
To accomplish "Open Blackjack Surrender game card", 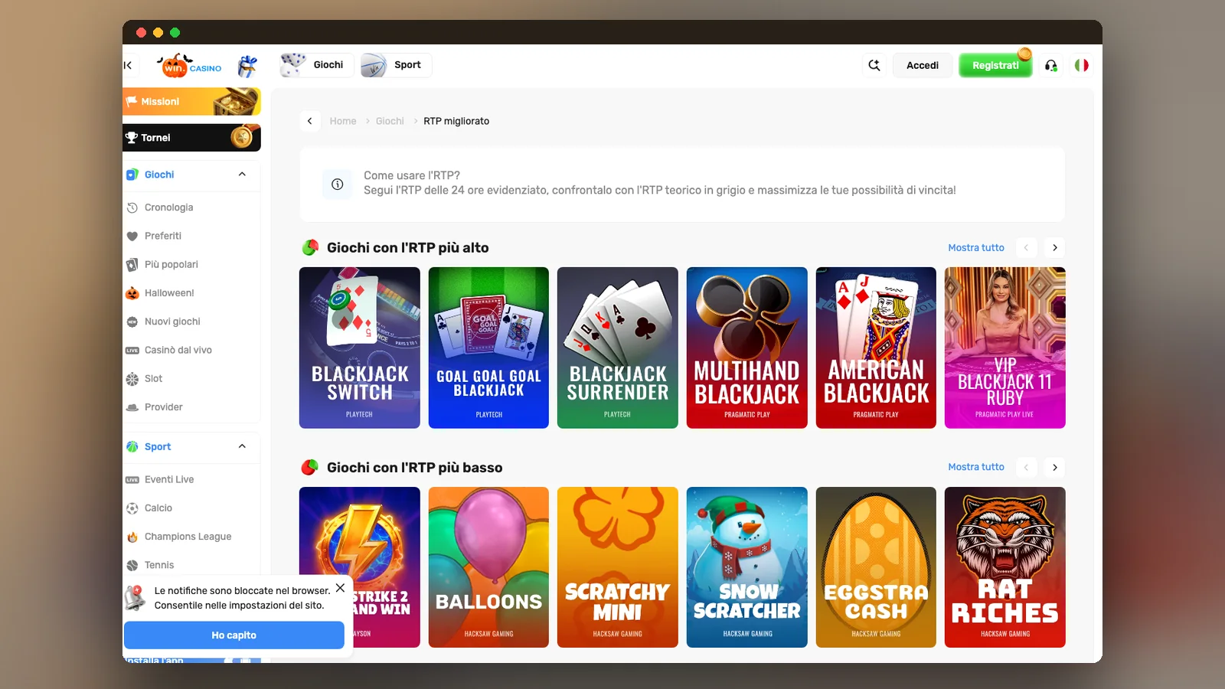I will pyautogui.click(x=618, y=348).
